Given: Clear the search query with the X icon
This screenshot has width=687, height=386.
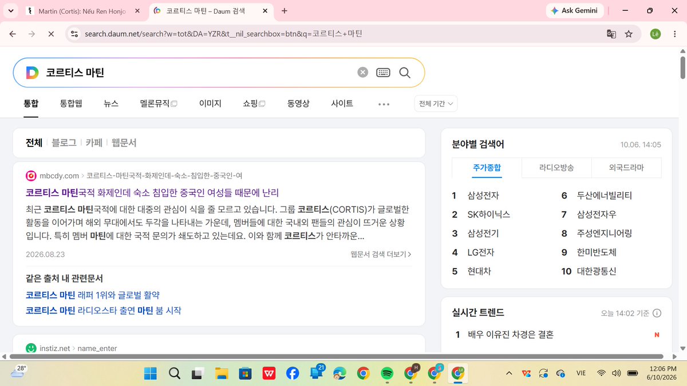Looking at the screenshot, I should [363, 73].
